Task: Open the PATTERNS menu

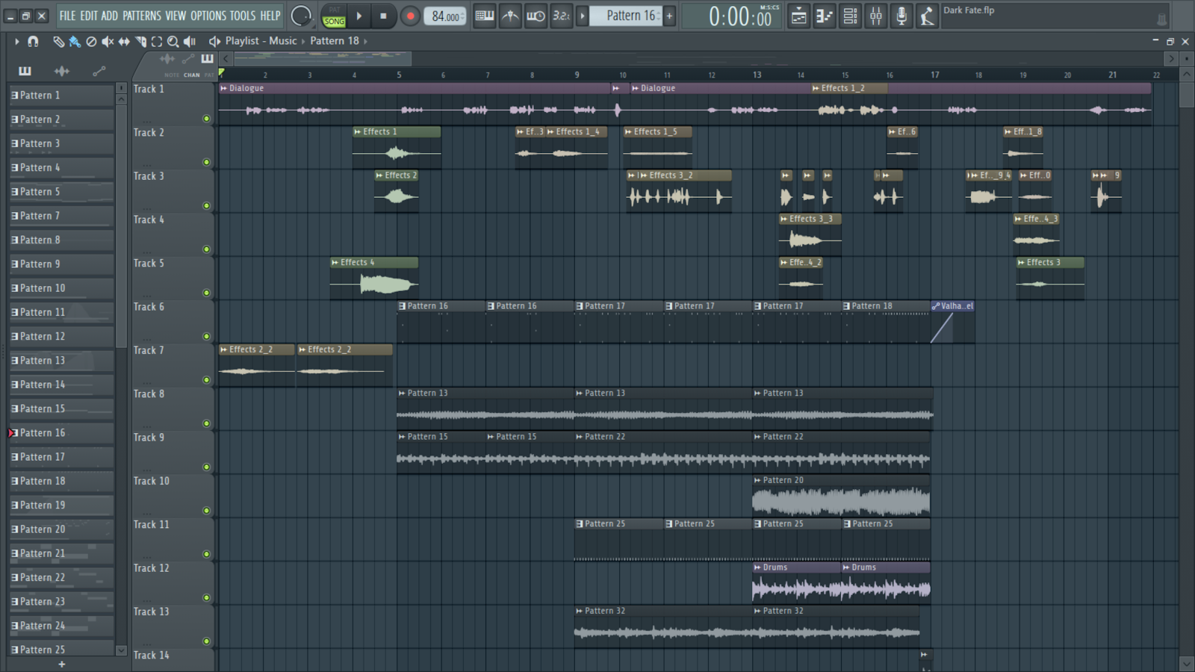Action: tap(142, 16)
